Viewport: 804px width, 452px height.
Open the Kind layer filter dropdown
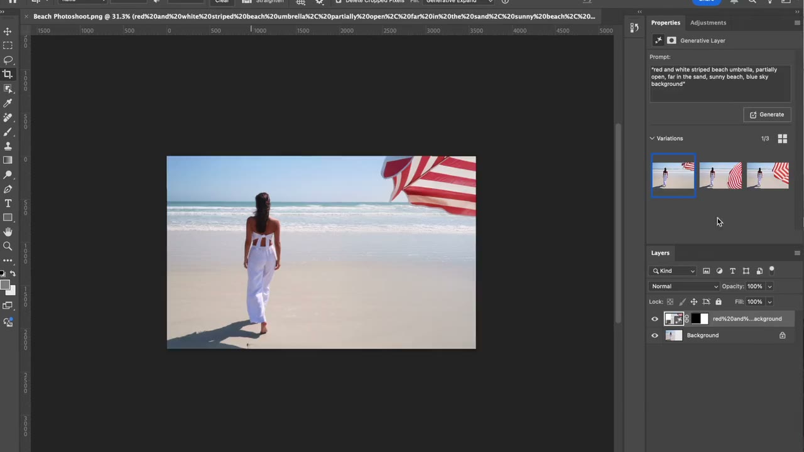pyautogui.click(x=673, y=271)
